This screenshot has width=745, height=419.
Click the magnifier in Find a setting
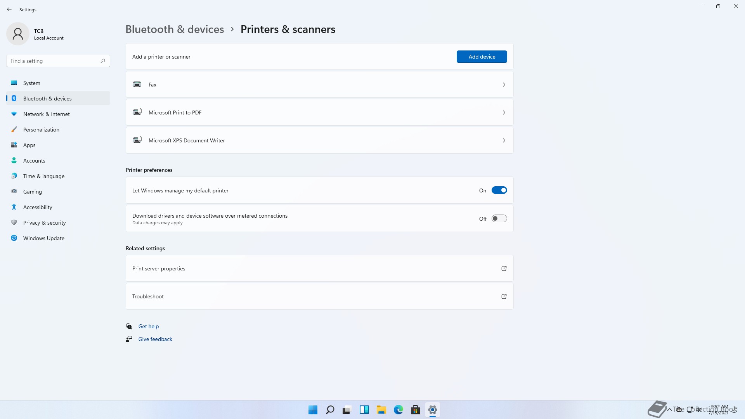(x=103, y=61)
